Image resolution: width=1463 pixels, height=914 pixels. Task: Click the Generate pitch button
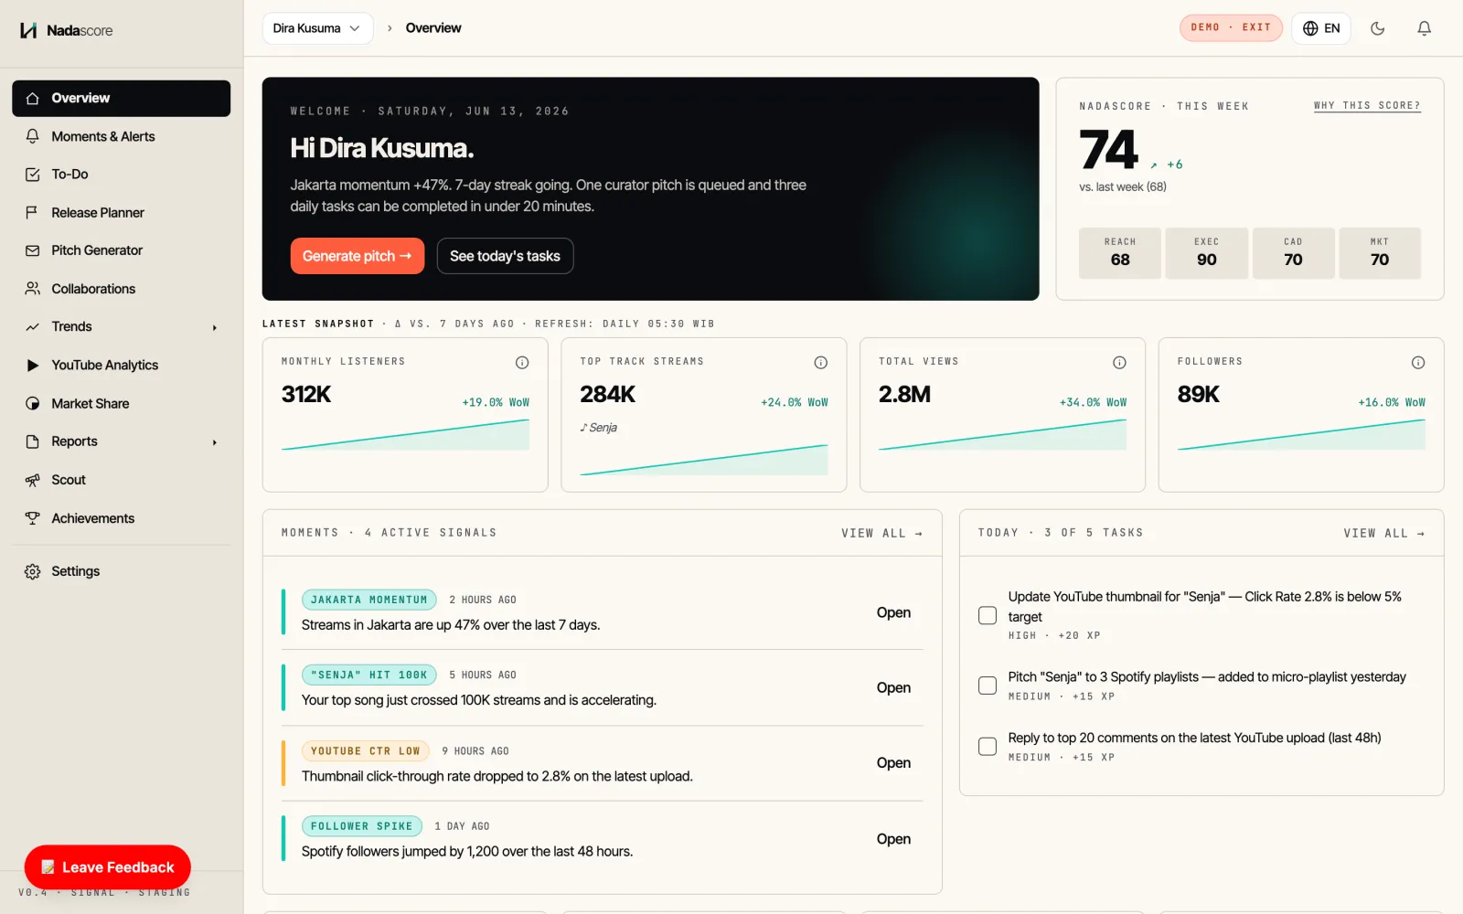358,256
